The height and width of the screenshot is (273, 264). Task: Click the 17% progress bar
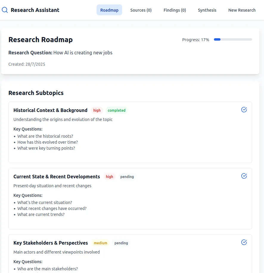coord(233,39)
